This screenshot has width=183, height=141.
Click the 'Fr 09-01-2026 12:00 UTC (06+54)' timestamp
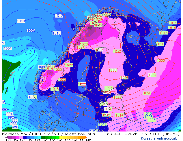(142, 134)
